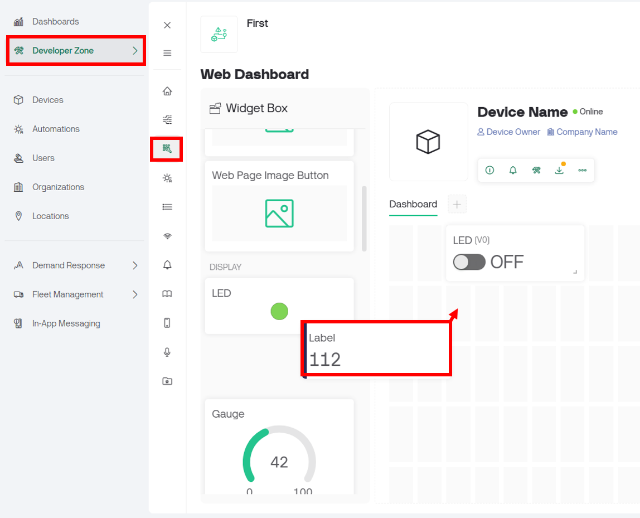Open the device more options ellipsis

coord(583,170)
